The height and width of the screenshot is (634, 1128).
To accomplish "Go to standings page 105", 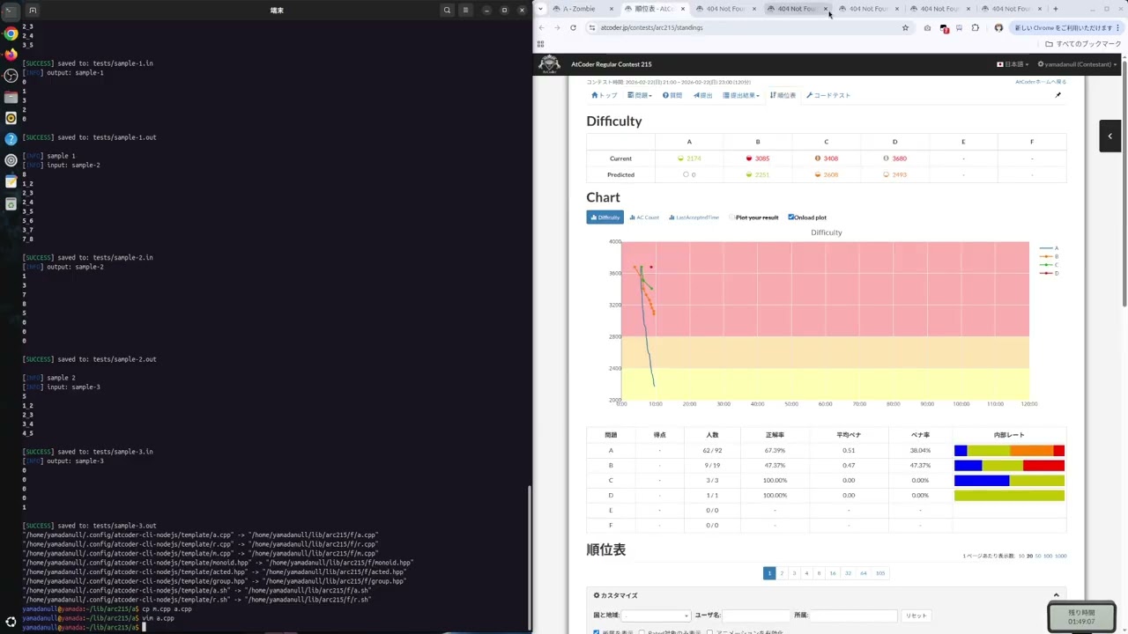I will pos(879,573).
